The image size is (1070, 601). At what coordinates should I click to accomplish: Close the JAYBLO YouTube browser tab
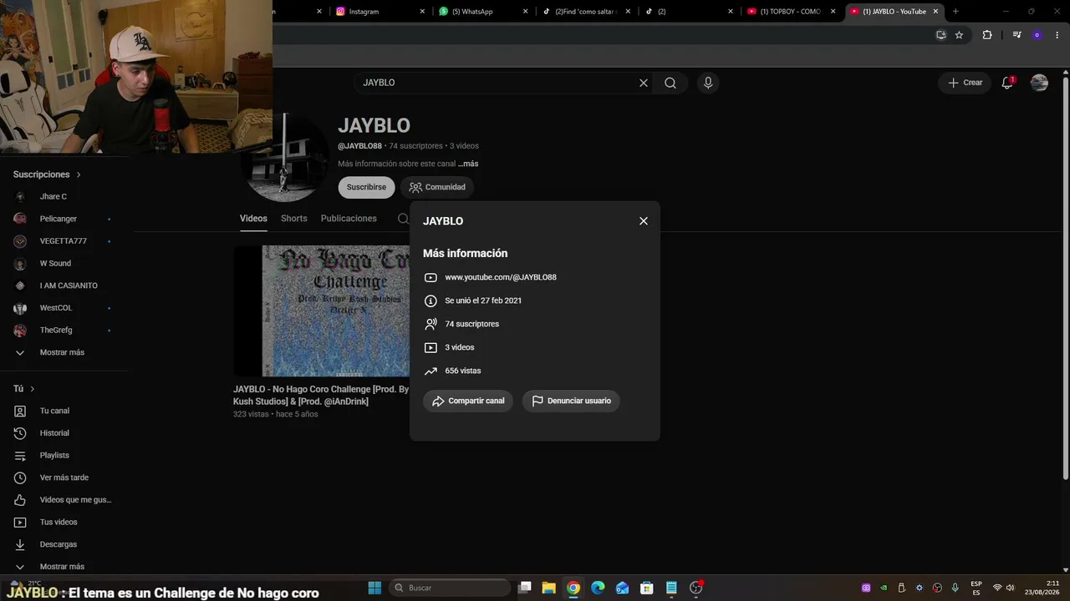pos(935,12)
